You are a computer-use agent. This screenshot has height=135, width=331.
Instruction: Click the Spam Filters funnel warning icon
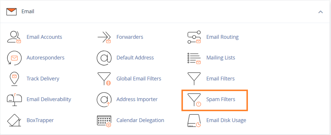(x=194, y=99)
